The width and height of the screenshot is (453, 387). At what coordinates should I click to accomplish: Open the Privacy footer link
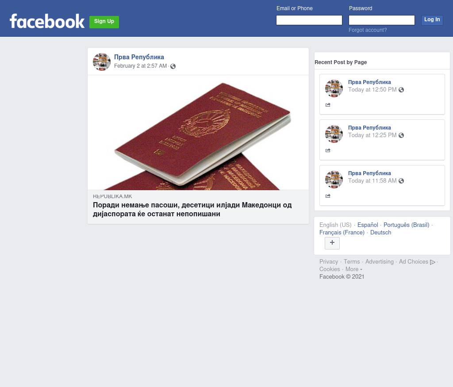click(x=329, y=262)
